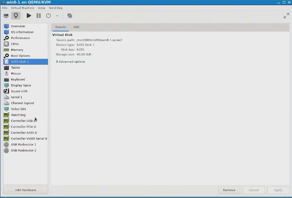Click the Sound ich9 icon
Screen dimensions: 292x198
coord(6,91)
